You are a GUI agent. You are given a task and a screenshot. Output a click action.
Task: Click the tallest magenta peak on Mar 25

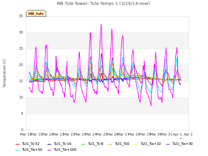(x=101, y=24)
